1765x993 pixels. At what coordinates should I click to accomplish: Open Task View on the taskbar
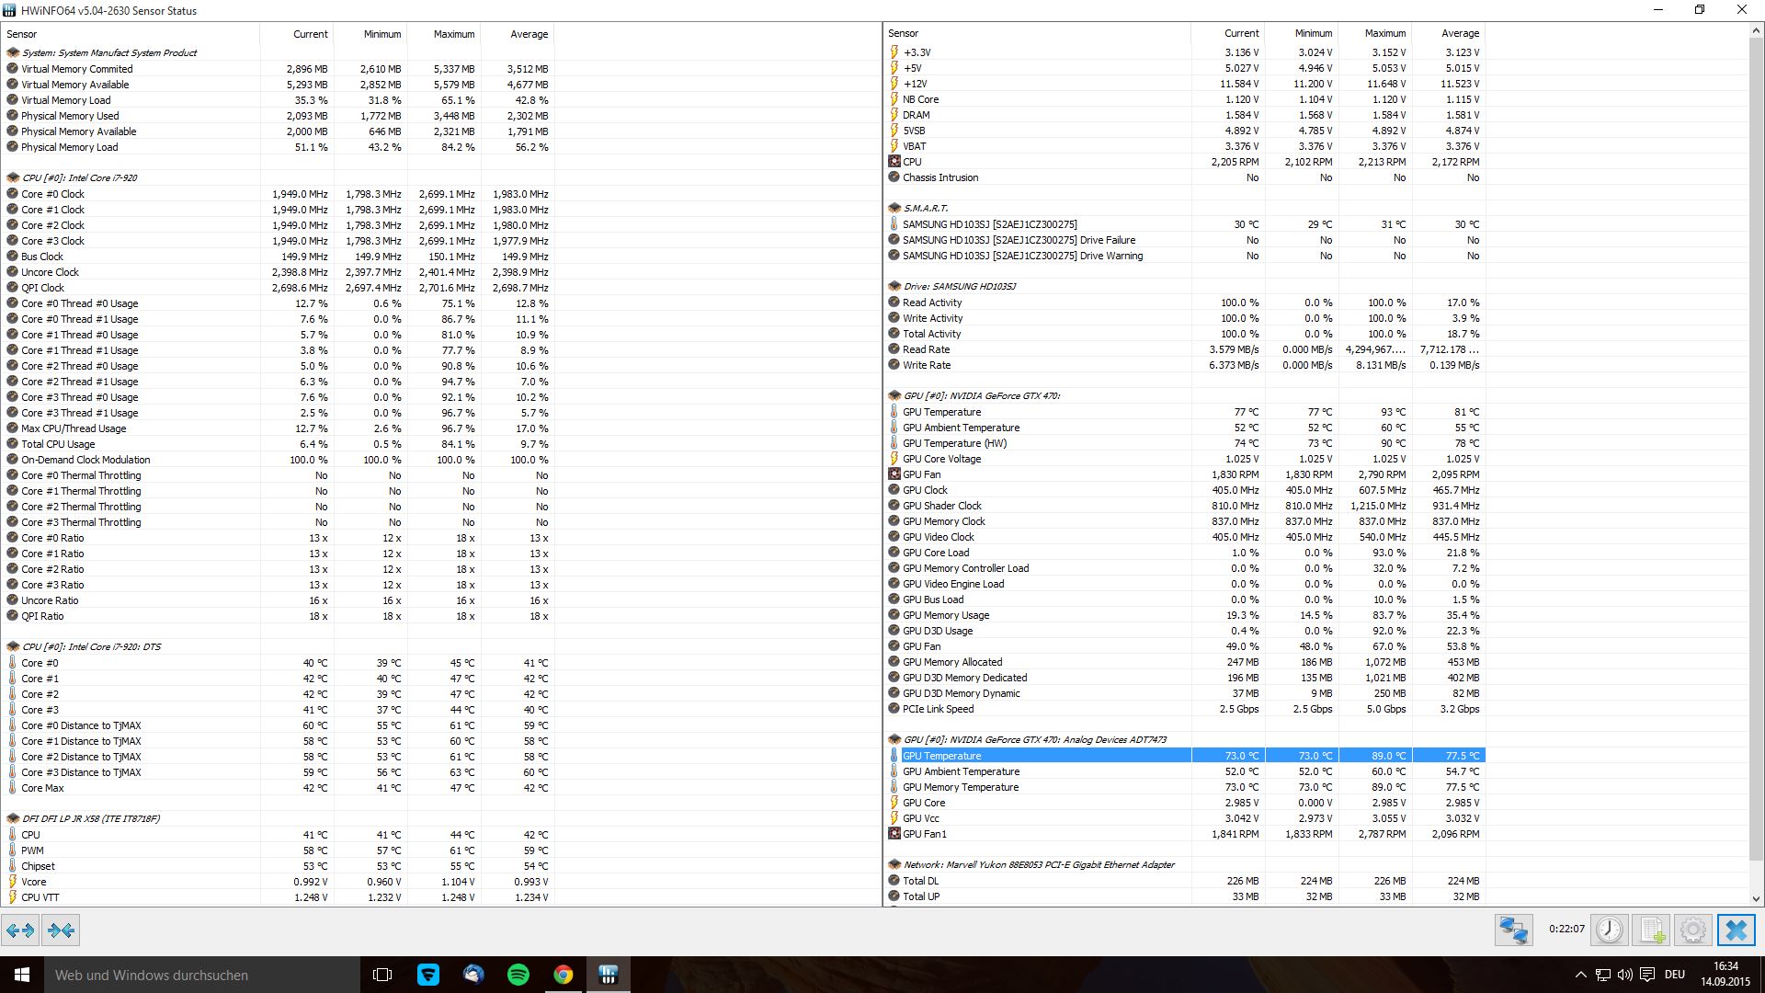point(382,975)
